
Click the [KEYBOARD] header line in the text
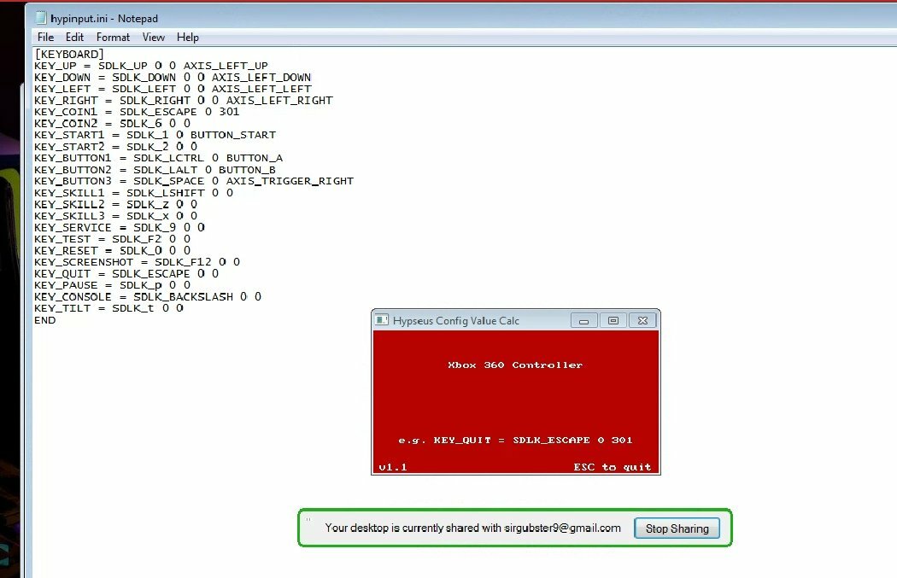click(69, 55)
